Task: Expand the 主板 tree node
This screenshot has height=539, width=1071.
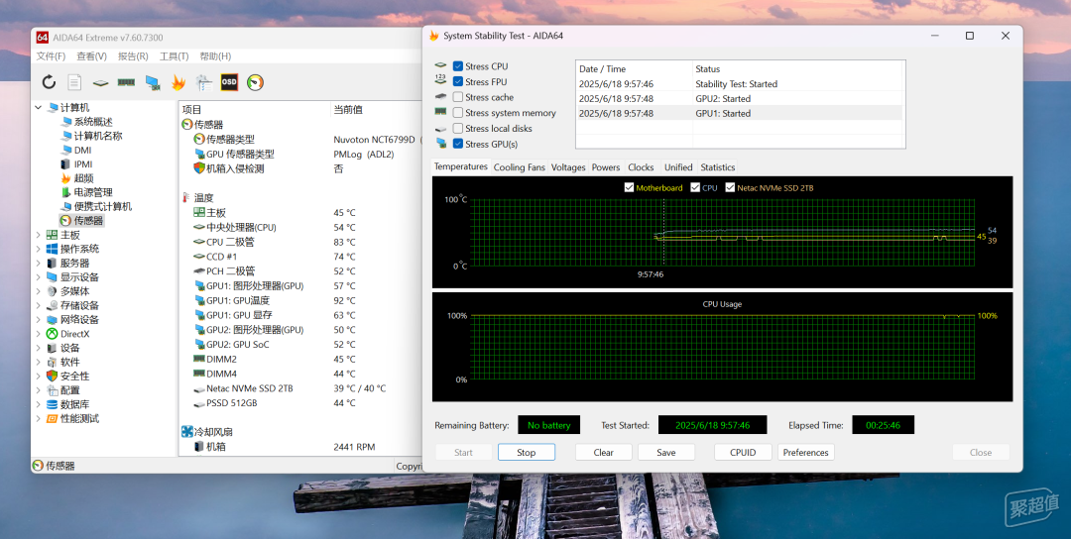Action: [39, 235]
